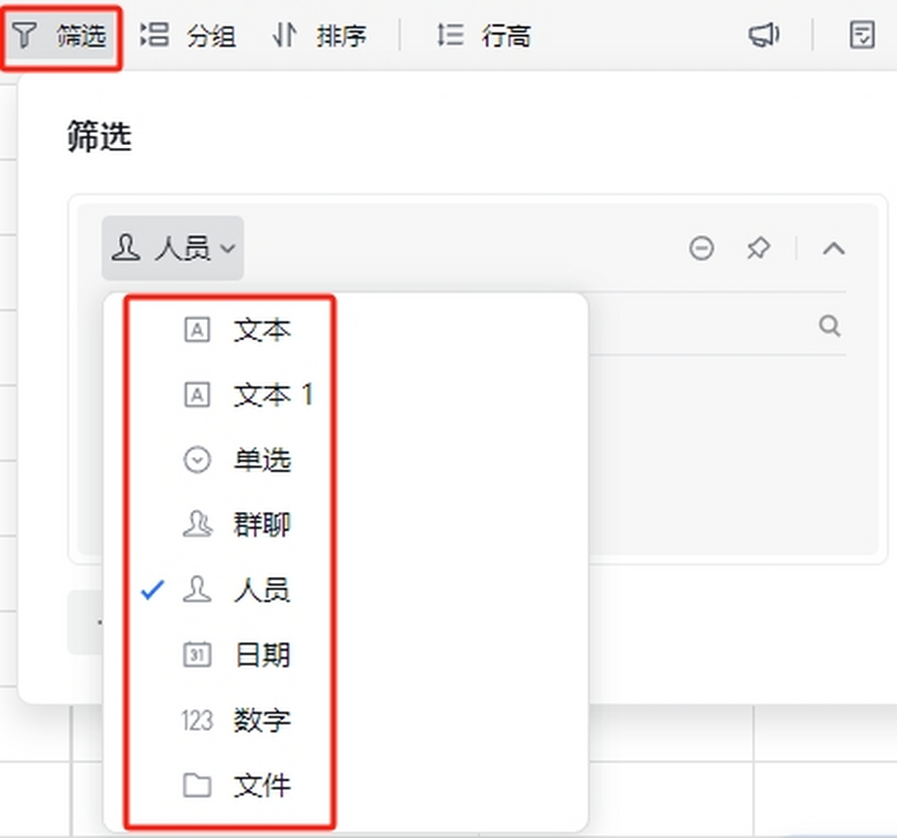Image resolution: width=897 pixels, height=838 pixels.
Task: Click the search magnifier icon
Action: (829, 326)
